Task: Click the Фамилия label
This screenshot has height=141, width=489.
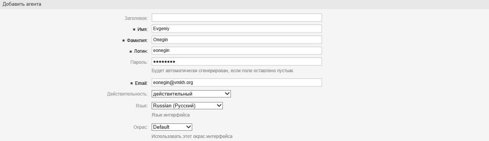Action: click(x=135, y=41)
